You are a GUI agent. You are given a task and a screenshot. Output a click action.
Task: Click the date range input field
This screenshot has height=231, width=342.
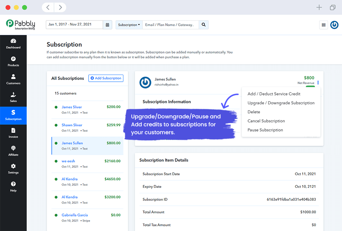(75, 25)
